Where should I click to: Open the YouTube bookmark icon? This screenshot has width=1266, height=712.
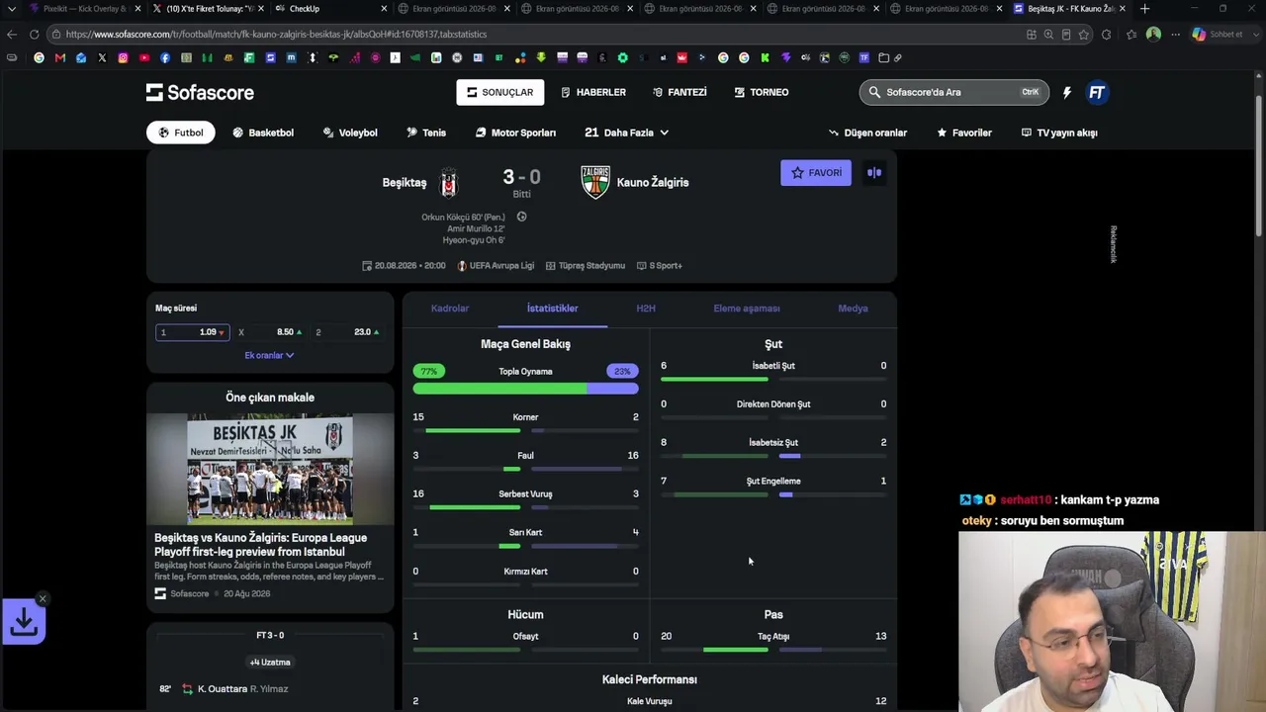(144, 57)
